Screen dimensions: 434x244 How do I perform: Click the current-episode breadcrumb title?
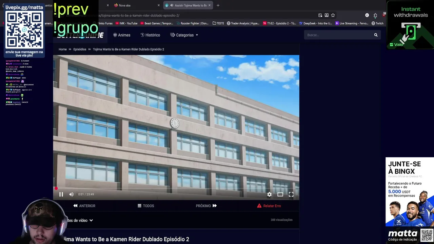[x=129, y=49]
